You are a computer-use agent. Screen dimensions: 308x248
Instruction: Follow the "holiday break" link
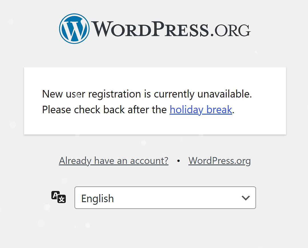tap(201, 109)
